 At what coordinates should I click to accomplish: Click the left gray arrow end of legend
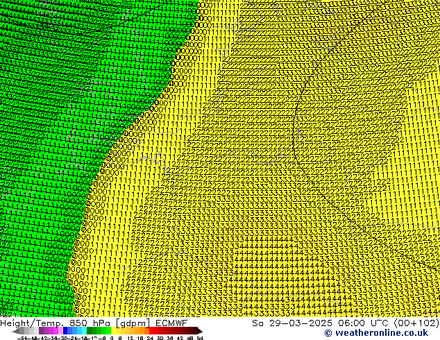[16, 331]
